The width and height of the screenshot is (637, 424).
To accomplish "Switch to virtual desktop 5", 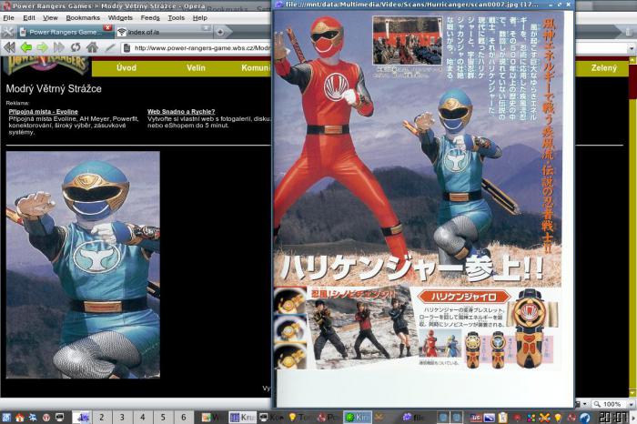I will 163,417.
